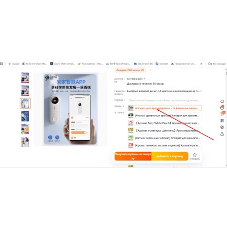Select the summer lemon aroma option

[x=165, y=138]
